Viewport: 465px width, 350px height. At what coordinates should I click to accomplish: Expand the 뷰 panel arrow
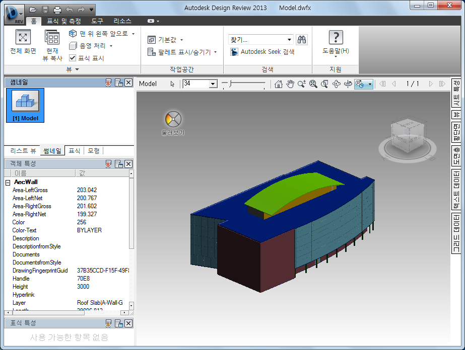[x=77, y=69]
